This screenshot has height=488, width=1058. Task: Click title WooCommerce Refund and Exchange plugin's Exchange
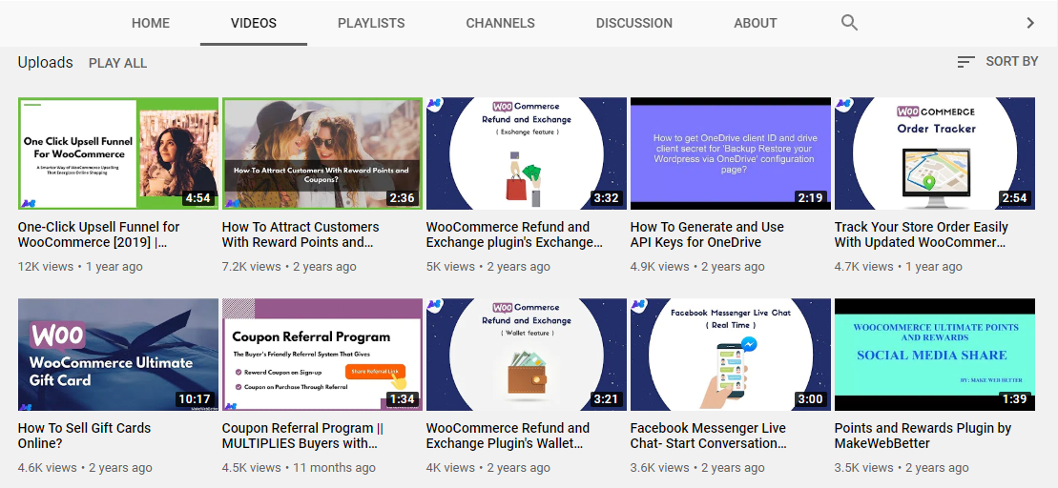pyautogui.click(x=514, y=234)
